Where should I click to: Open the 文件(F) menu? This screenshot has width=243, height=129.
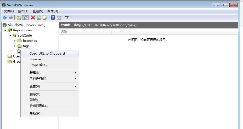9,11
